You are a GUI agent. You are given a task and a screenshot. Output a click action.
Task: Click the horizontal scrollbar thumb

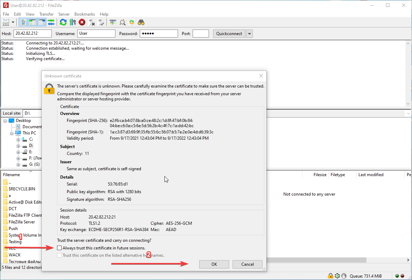point(316,260)
